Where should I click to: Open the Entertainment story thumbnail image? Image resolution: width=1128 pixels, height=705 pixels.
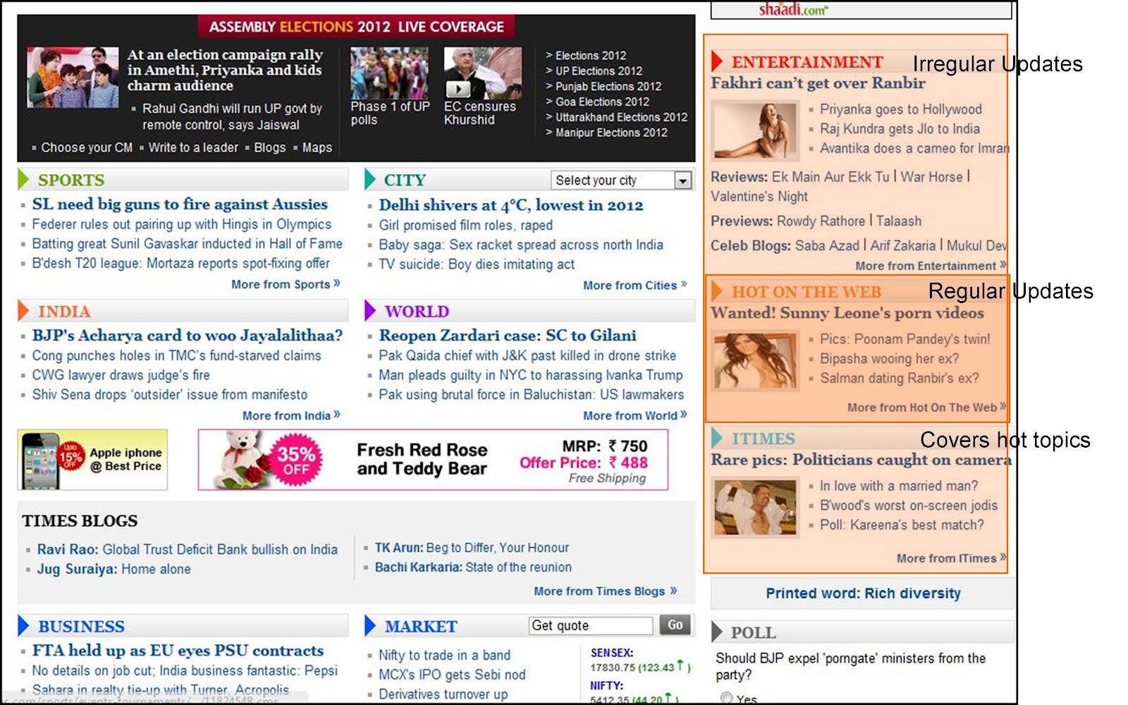[755, 130]
